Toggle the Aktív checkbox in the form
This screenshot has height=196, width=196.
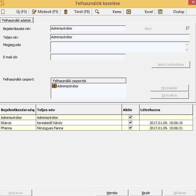click(x=188, y=29)
